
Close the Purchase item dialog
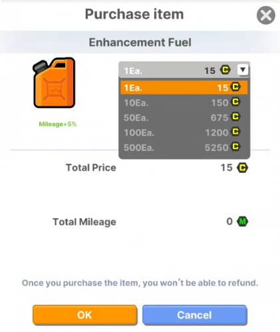pyautogui.click(x=266, y=15)
